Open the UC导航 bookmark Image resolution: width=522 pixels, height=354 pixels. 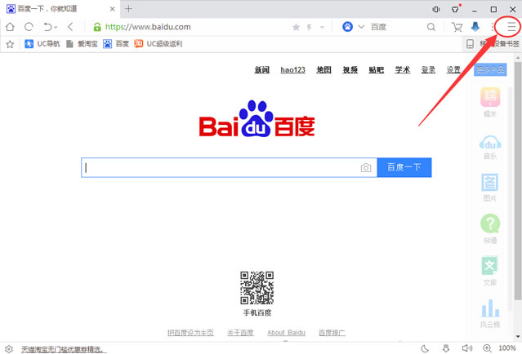42,43
